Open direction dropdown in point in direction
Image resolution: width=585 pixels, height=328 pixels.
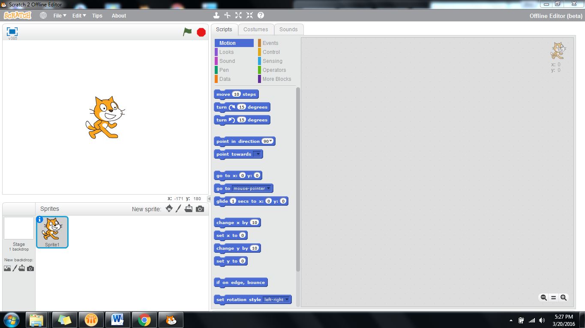[x=271, y=141]
